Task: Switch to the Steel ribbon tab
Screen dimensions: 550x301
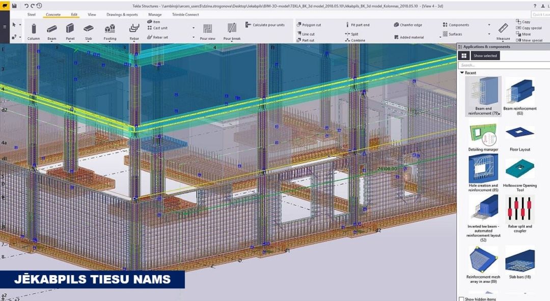Action: coord(32,15)
